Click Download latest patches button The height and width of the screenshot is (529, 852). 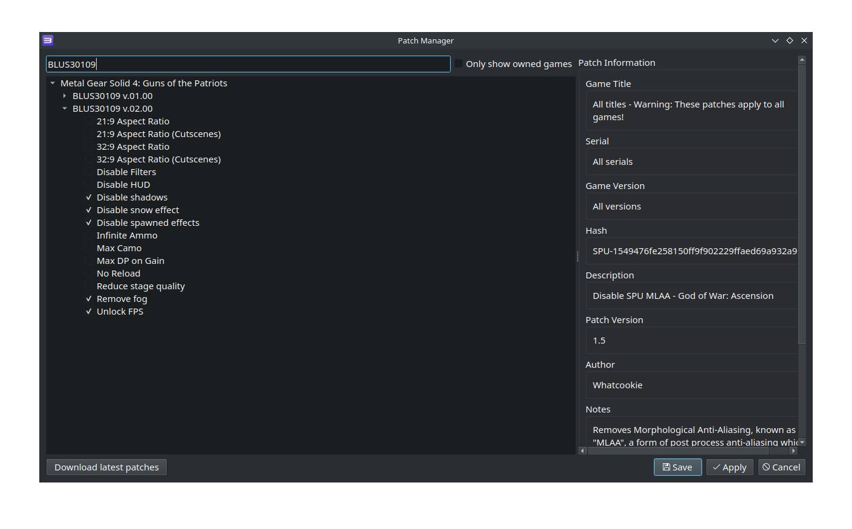click(106, 467)
